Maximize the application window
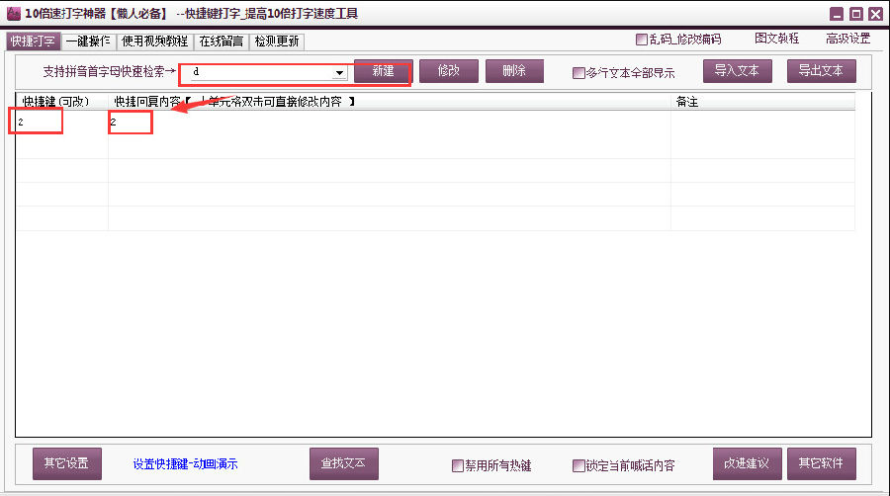Viewport: 890px width, 496px height. click(856, 14)
